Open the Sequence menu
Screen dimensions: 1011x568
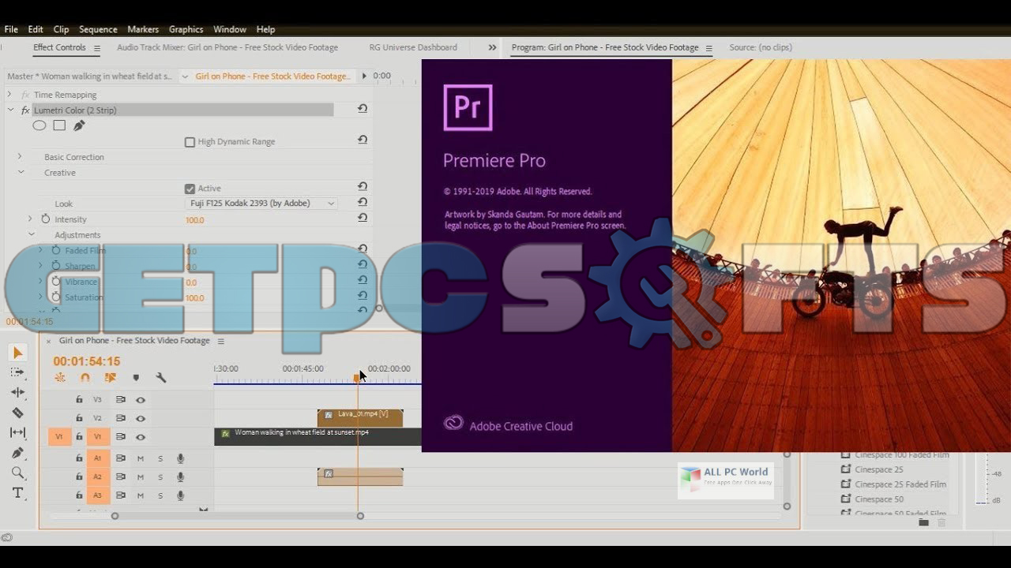[x=98, y=29]
